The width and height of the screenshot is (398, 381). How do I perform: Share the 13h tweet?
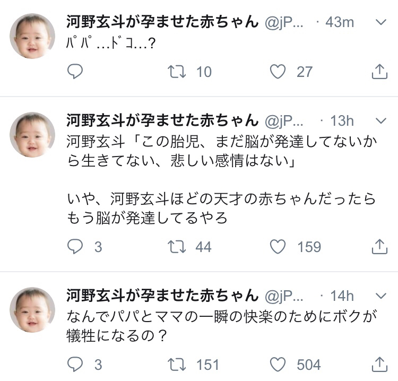(x=379, y=246)
